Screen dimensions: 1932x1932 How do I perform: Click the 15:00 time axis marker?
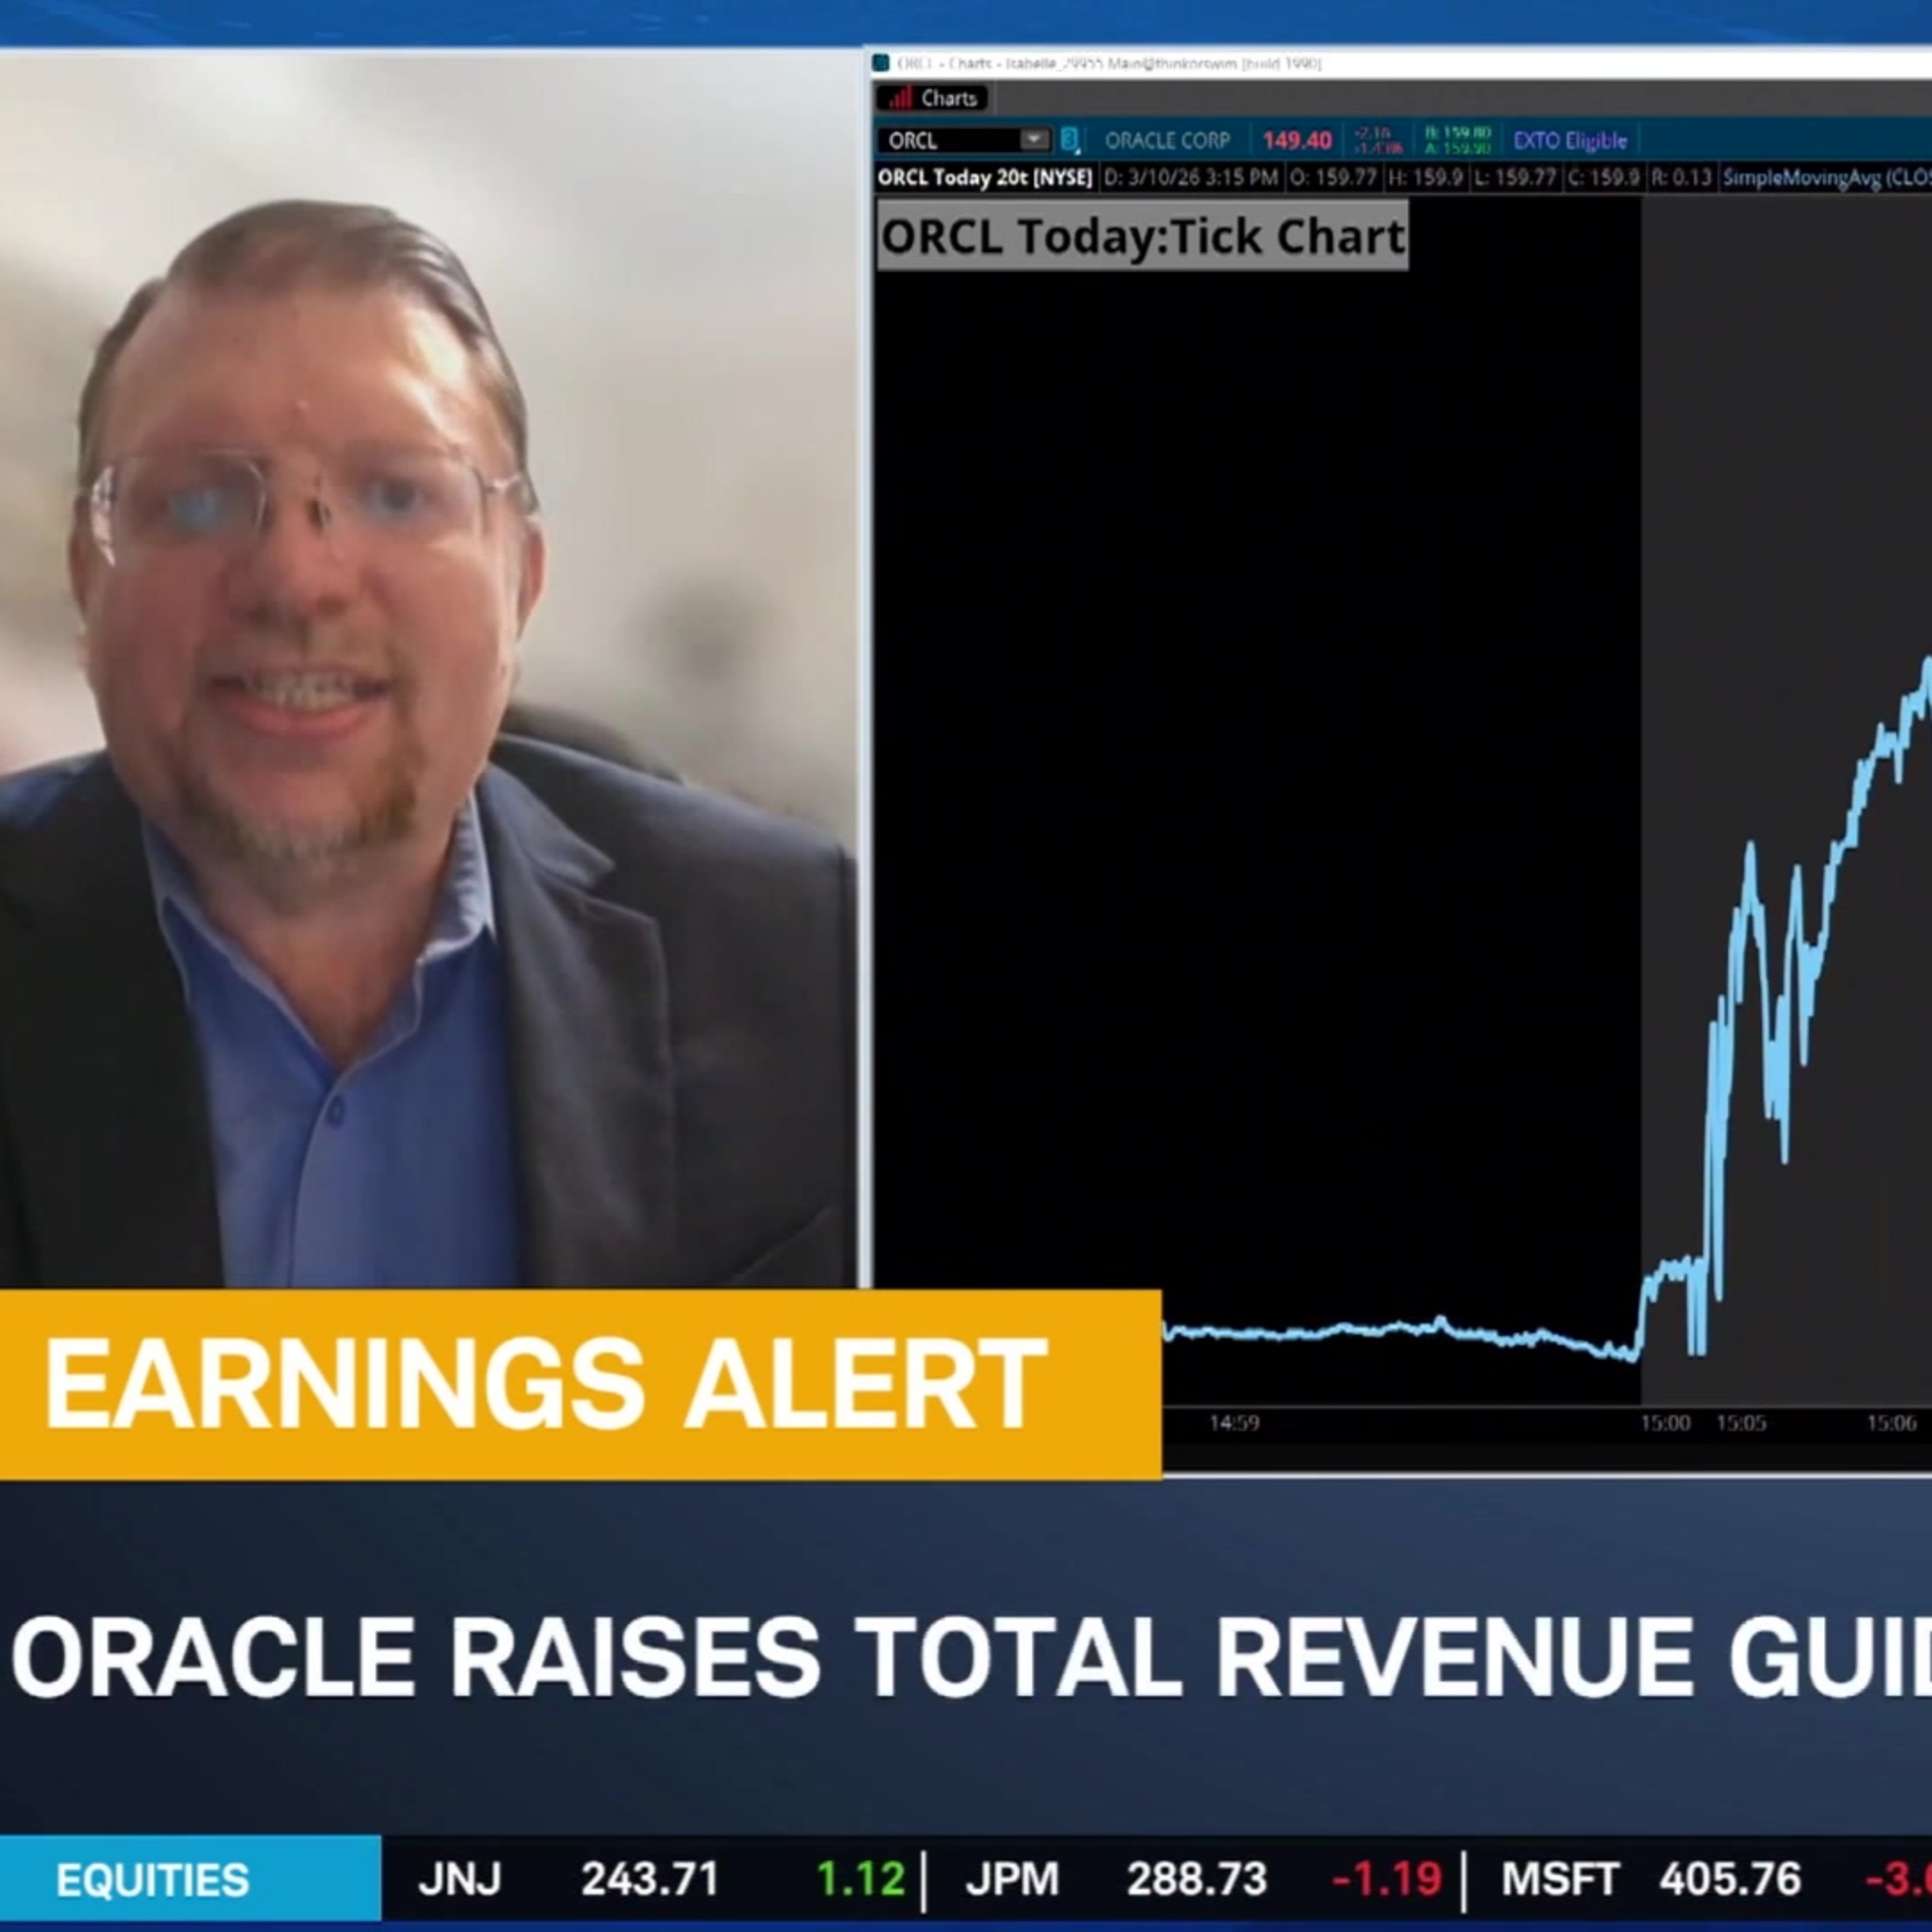pyautogui.click(x=1664, y=1422)
